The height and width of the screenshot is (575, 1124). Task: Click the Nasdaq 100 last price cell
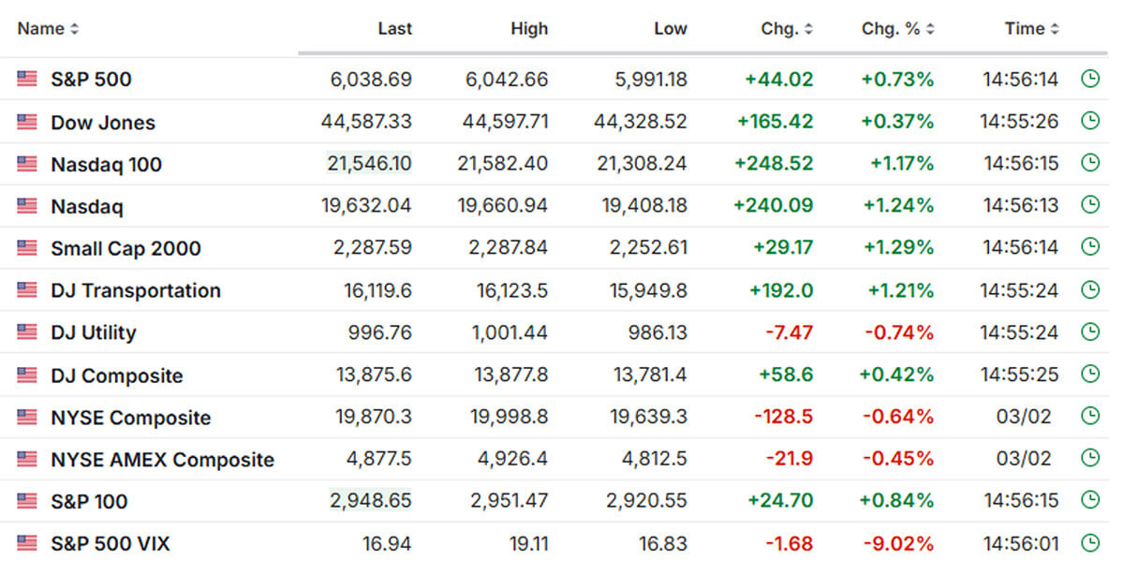point(369,164)
